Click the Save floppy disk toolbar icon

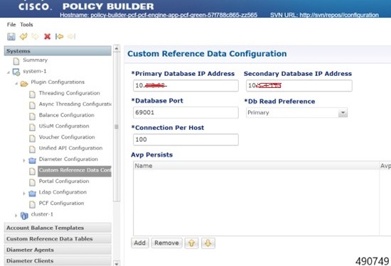[11, 37]
